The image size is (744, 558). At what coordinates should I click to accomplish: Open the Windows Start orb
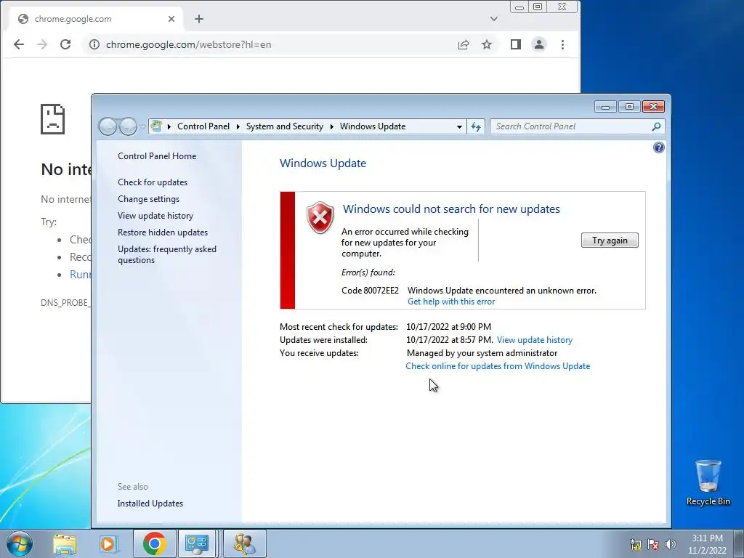[x=20, y=543]
